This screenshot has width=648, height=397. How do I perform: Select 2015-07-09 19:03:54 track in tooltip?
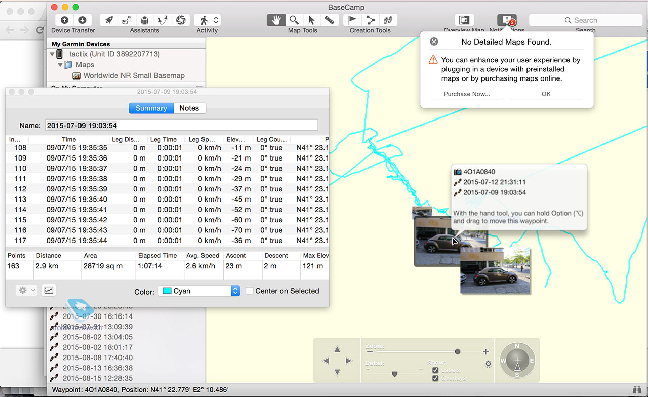[x=490, y=192]
